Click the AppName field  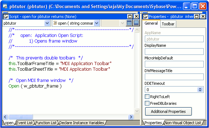click(x=174, y=39)
